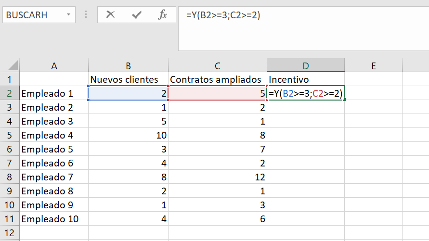
Task: Click cell D2 containing the Y formula
Action: tap(306, 93)
